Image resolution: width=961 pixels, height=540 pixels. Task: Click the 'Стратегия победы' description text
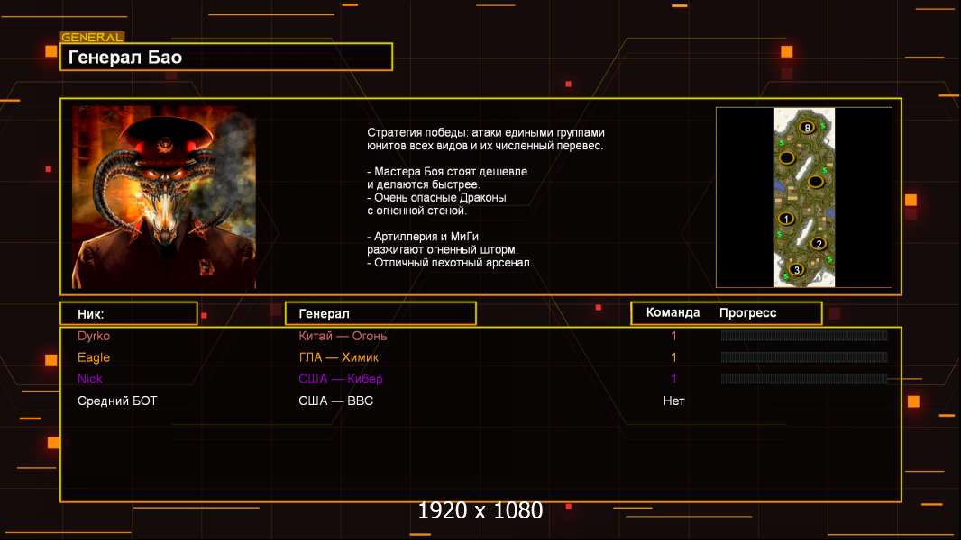click(485, 139)
